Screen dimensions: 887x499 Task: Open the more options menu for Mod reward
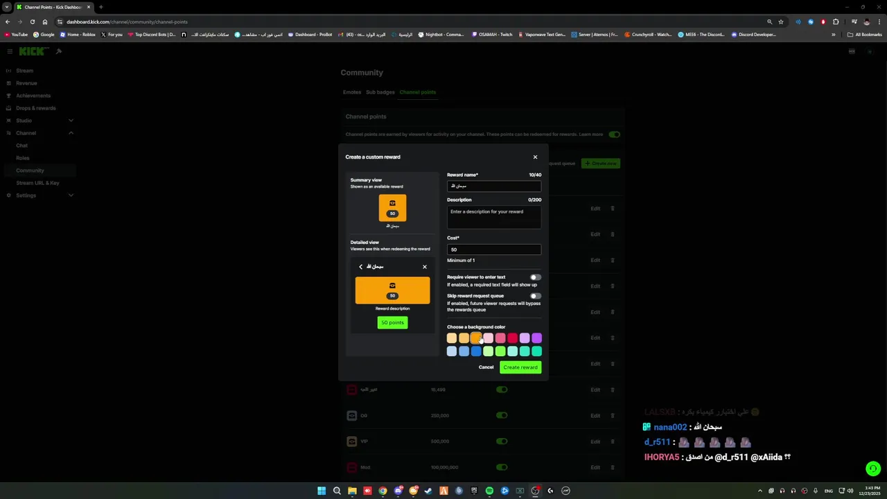point(613,467)
